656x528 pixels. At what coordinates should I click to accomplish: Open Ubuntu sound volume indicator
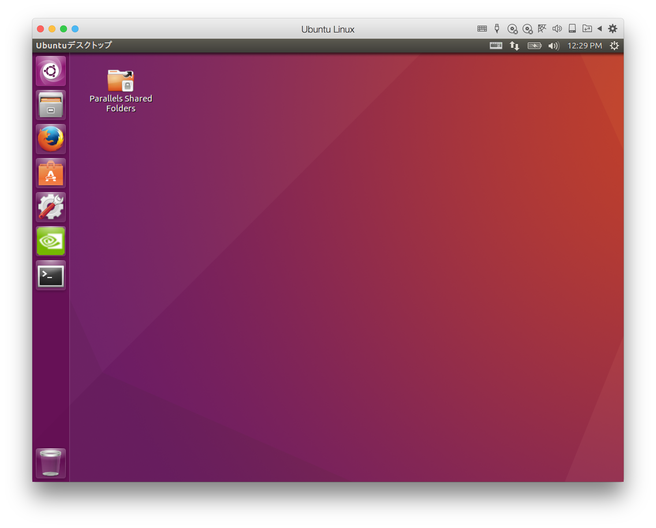553,46
